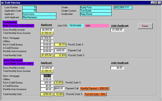Click Loan Processor Total Monthly Gross Income $2,080.00
Screen dimensions: 162x101
coord(47,71)
